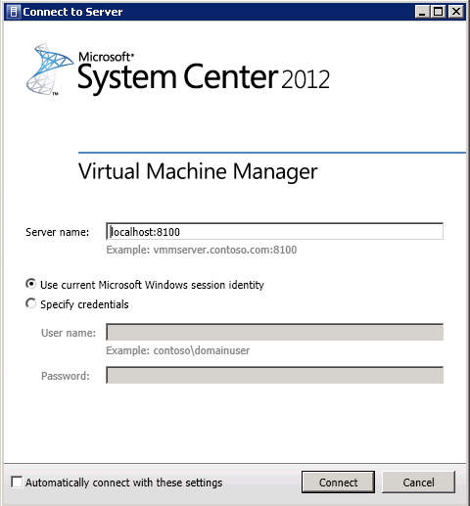Close the Connect to Server dialog
The width and height of the screenshot is (470, 506).
tap(456, 12)
